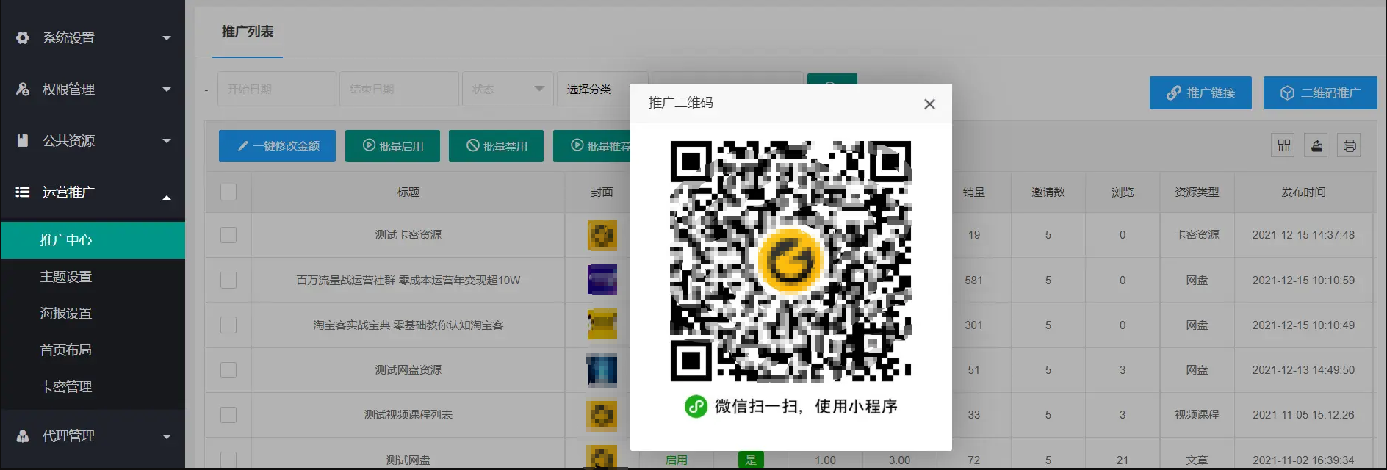Click the 2021-11-05 15:12:26 date cell
1387x470 pixels.
tap(1303, 414)
